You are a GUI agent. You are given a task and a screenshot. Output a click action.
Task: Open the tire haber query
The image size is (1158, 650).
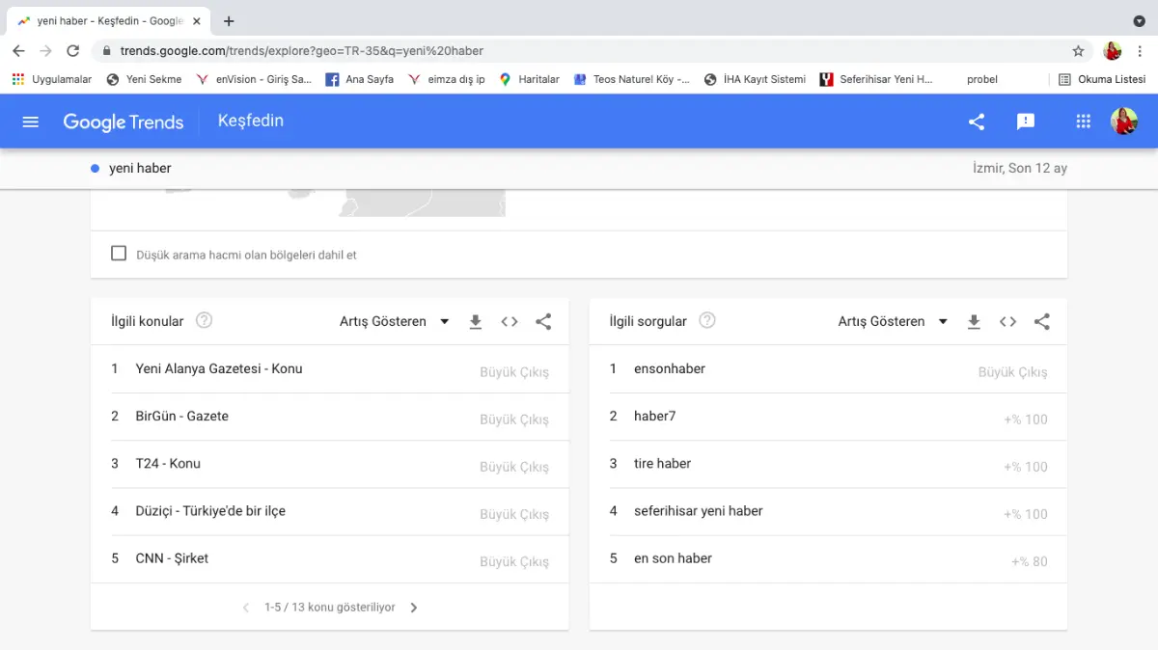[663, 463]
